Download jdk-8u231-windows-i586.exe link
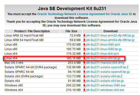The height and width of the screenshot is (95, 140). click(106, 85)
